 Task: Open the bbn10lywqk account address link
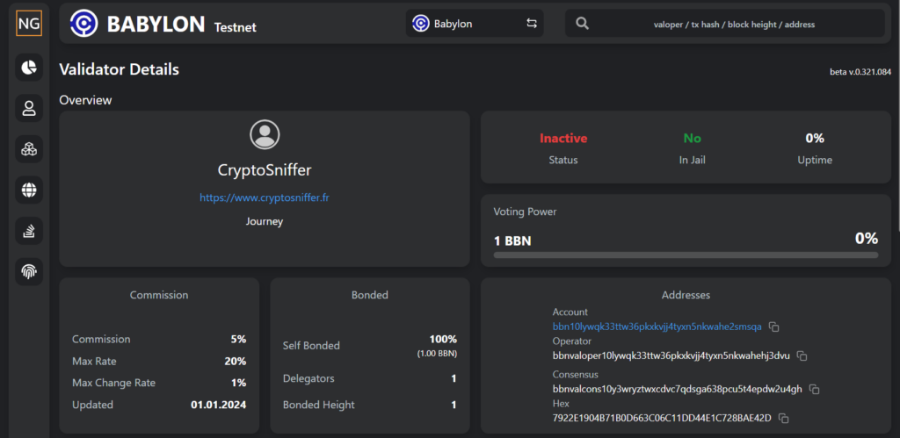point(657,327)
